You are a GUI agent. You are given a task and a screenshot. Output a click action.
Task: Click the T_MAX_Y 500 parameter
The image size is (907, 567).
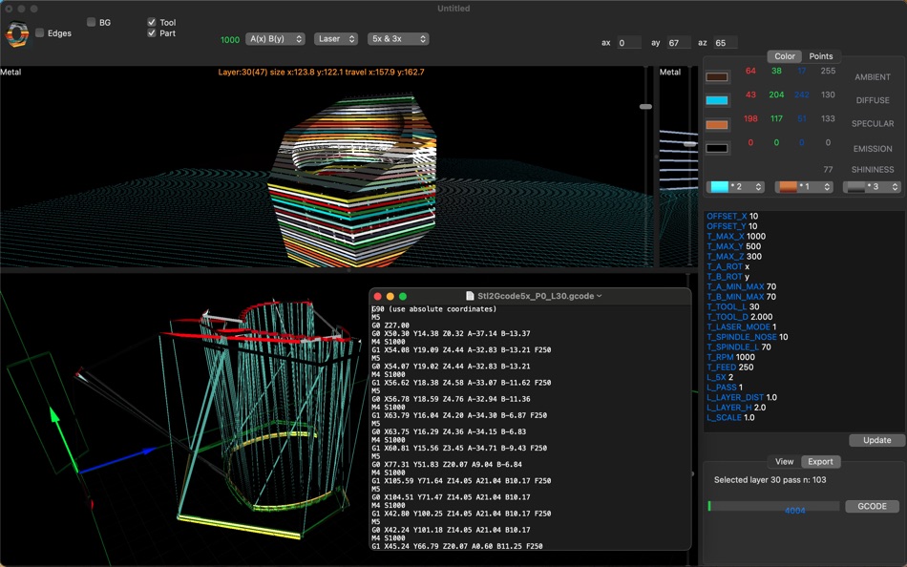(733, 246)
